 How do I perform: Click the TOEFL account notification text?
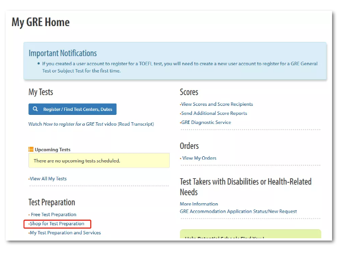(180, 67)
